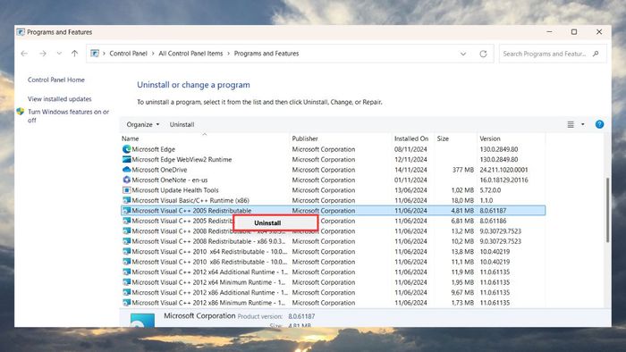Click the Visual C++ 2012 x86 Additional Runtime icon

[127, 293]
